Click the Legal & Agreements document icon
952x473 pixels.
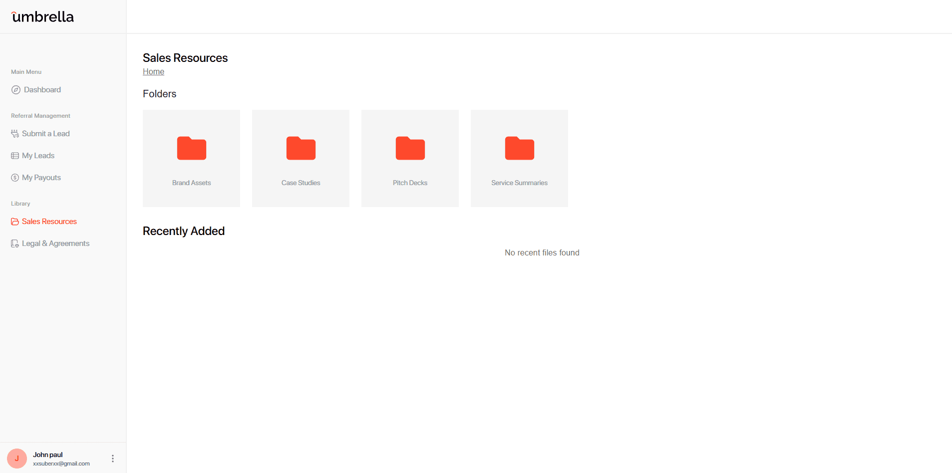pos(15,243)
